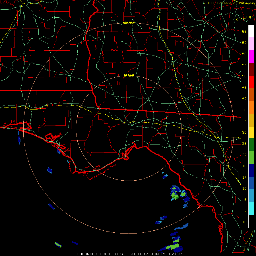Click the light blue swatch between 10 and 6
Viewport: 256px width, 256px height.
coord(251,195)
